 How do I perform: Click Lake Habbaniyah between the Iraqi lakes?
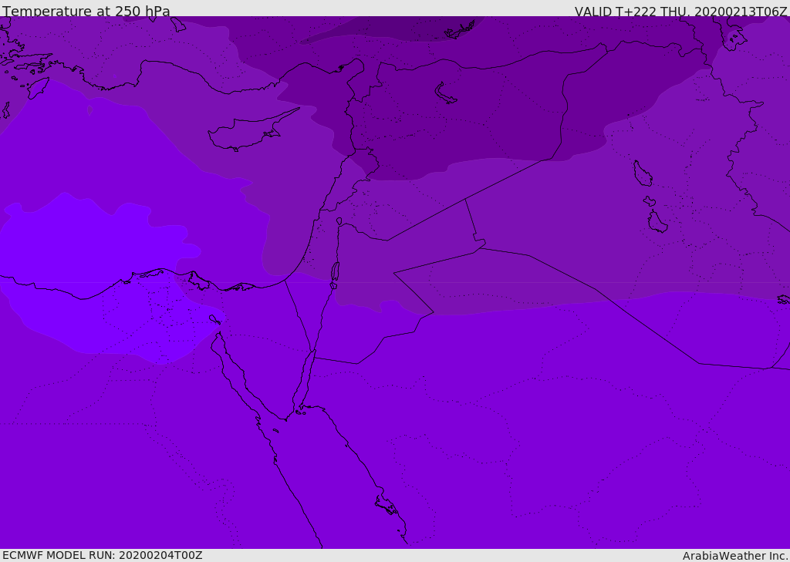pos(649,201)
